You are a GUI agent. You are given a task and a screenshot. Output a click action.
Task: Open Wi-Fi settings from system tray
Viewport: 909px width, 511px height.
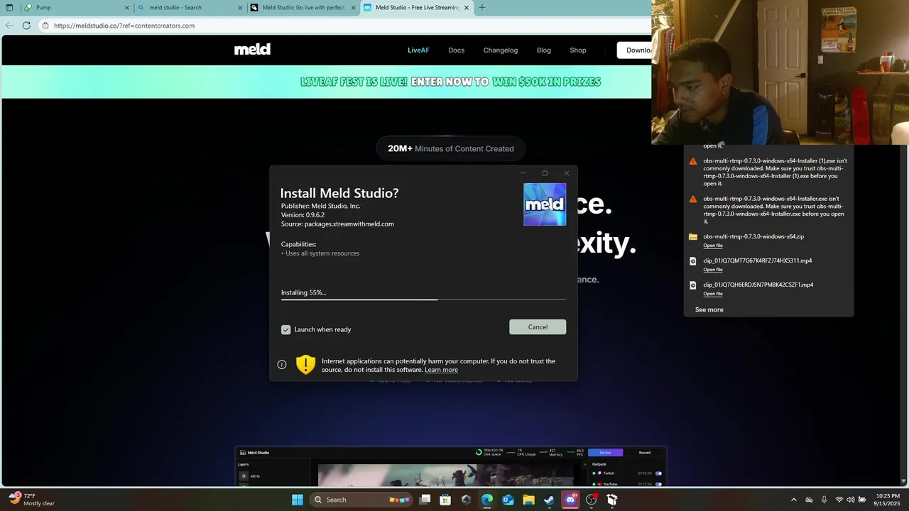click(x=839, y=500)
